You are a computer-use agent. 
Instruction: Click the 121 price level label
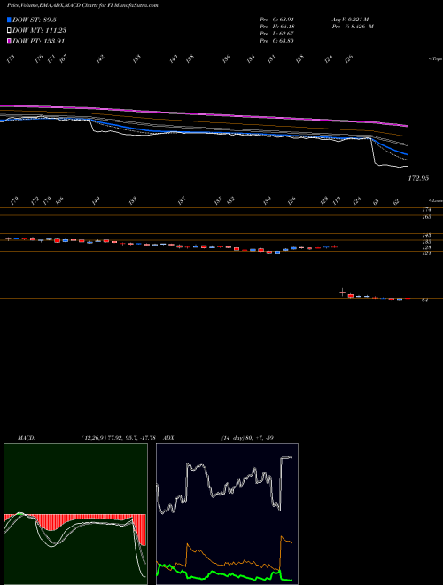426,253
